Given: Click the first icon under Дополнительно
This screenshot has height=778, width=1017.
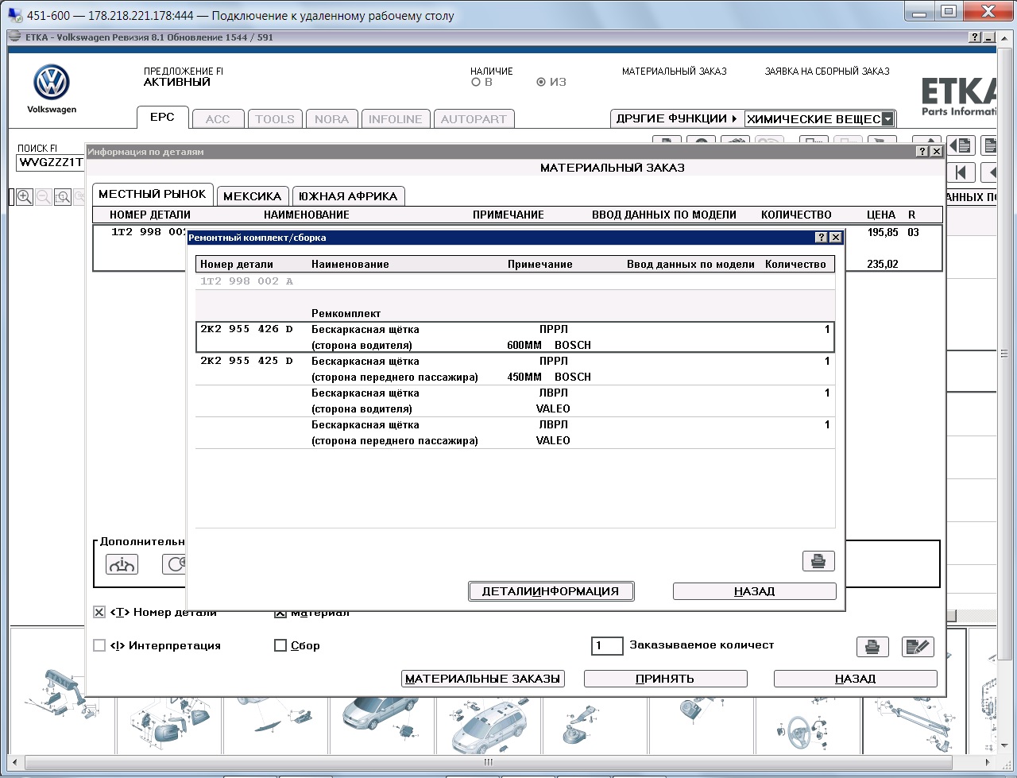Looking at the screenshot, I should point(122,564).
